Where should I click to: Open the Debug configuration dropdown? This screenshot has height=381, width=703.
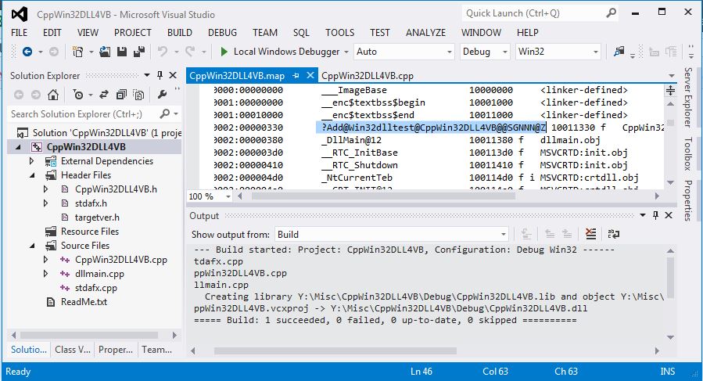click(505, 52)
